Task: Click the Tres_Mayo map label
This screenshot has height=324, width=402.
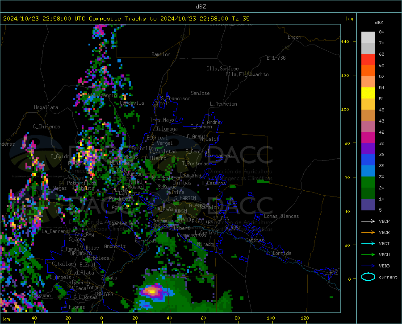Action: (x=162, y=120)
